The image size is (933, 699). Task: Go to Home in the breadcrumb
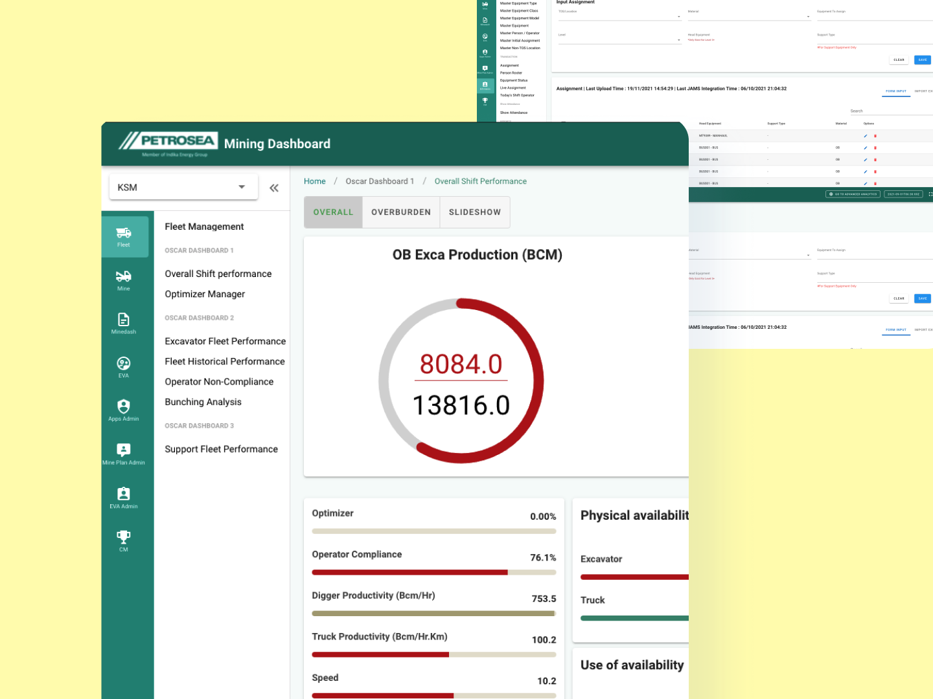[315, 181]
